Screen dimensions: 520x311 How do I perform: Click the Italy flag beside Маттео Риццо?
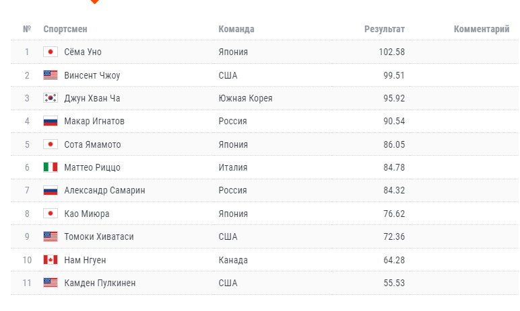tap(51, 167)
